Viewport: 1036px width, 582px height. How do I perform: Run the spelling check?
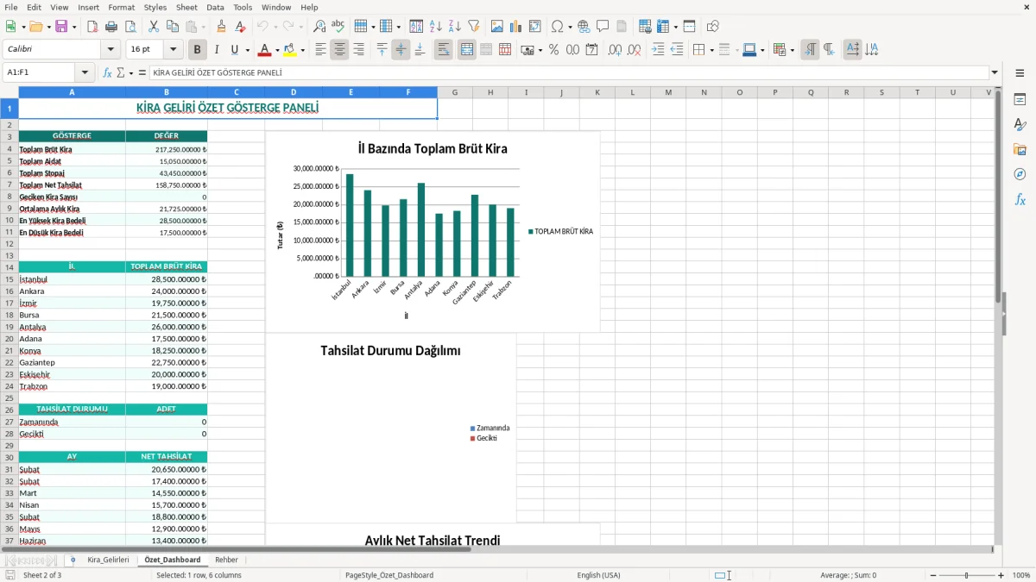[338, 27]
